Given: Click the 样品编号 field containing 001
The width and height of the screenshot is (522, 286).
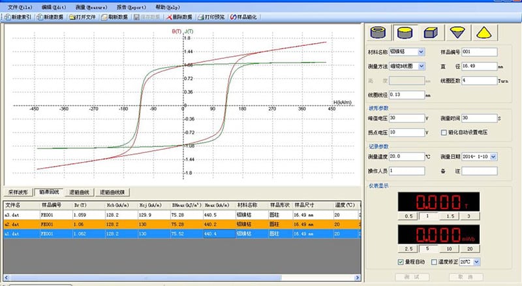Looking at the screenshot, I should pyautogui.click(x=480, y=52).
